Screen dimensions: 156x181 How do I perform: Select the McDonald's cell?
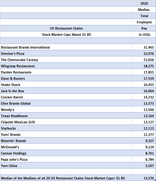click(66, 147)
